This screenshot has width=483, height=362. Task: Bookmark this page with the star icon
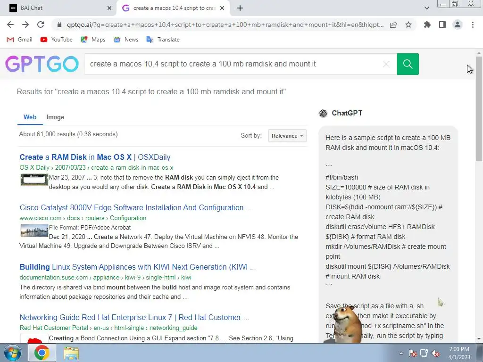408,25
